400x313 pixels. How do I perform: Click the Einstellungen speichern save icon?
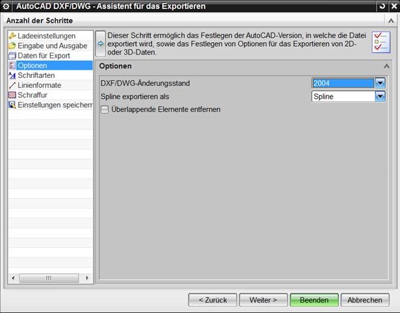(12, 105)
